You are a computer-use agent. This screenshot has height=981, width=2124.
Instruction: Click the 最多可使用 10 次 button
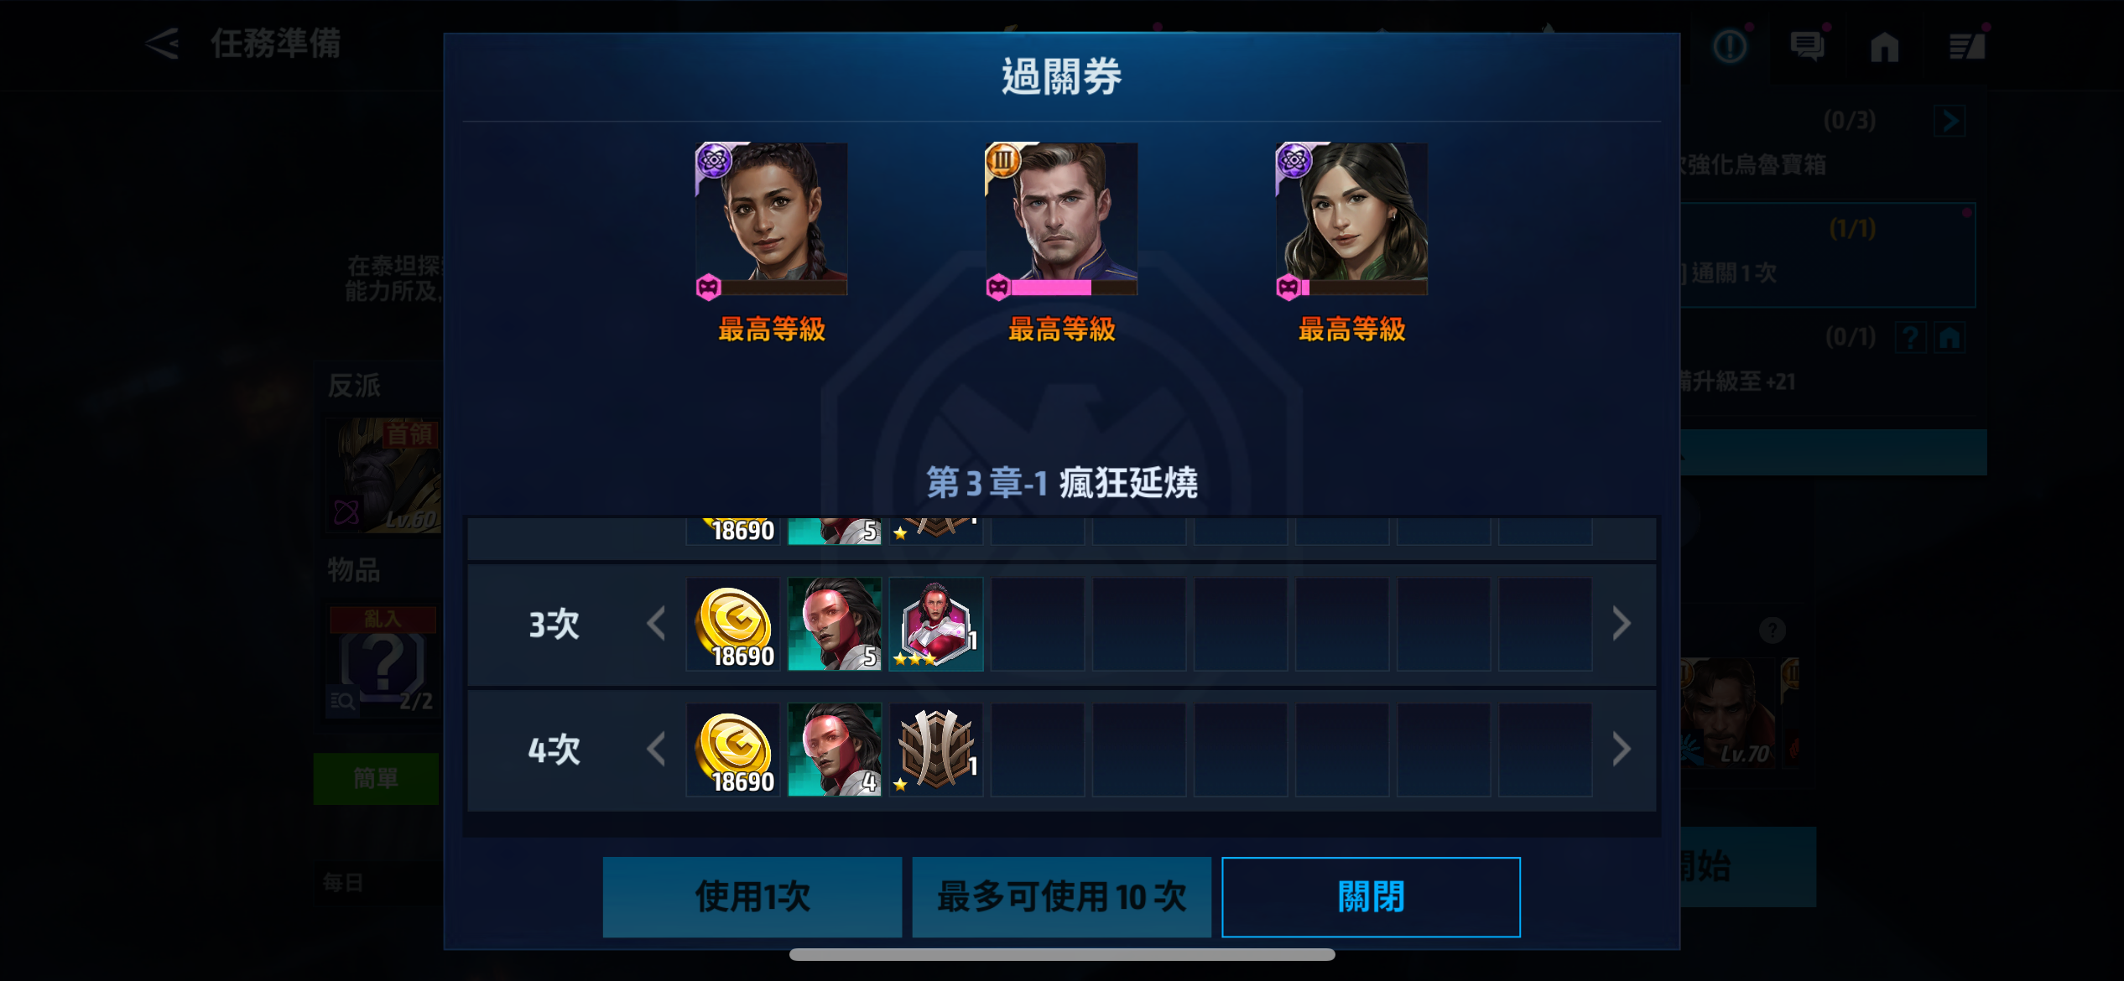1062,897
